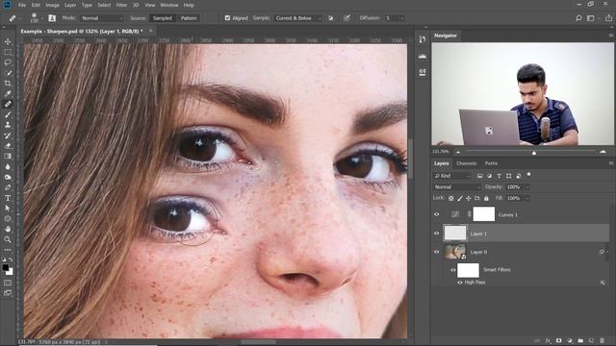Image resolution: width=616 pixels, height=346 pixels.
Task: Toggle lock image pixels brush icon
Action: point(460,199)
